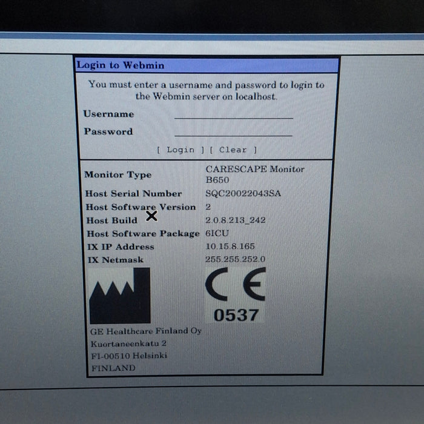Click 'Monitor Type' label
The image size is (424, 424).
[118, 174]
